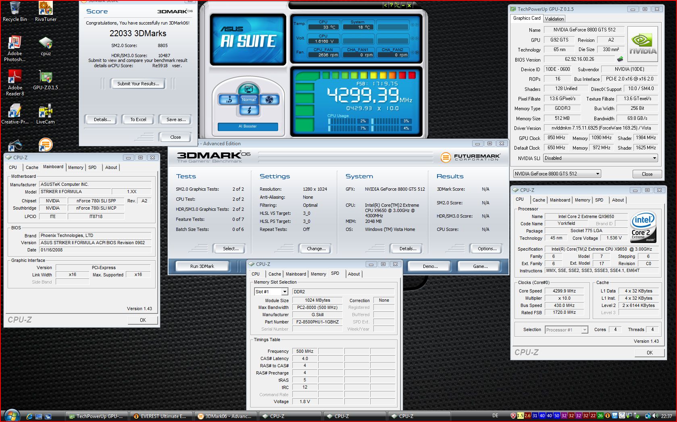Click the AI Suite help question mark
This screenshot has width=677, height=422.
391,5
